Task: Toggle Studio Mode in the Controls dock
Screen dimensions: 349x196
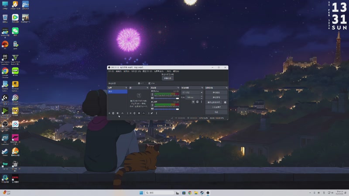Action: [x=216, y=107]
